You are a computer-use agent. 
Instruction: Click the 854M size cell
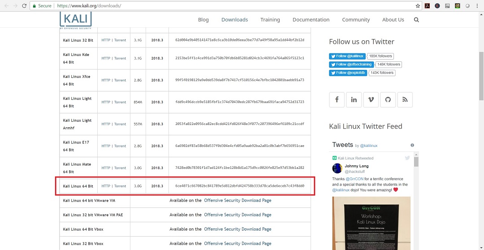tap(138, 102)
